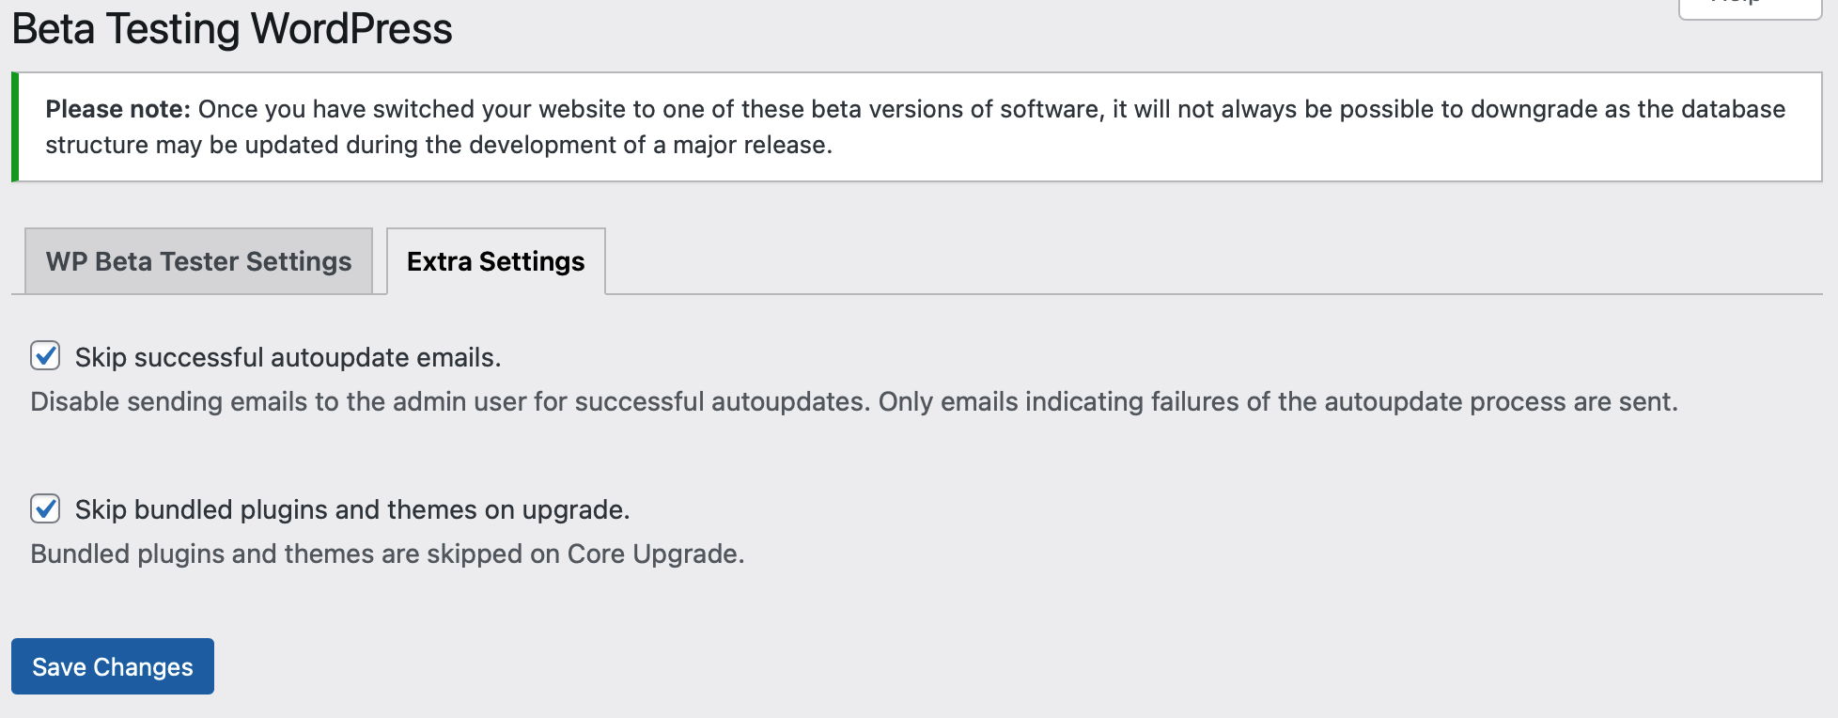Image resolution: width=1838 pixels, height=718 pixels.
Task: Select the Extra Settings tab
Action: [x=495, y=261]
